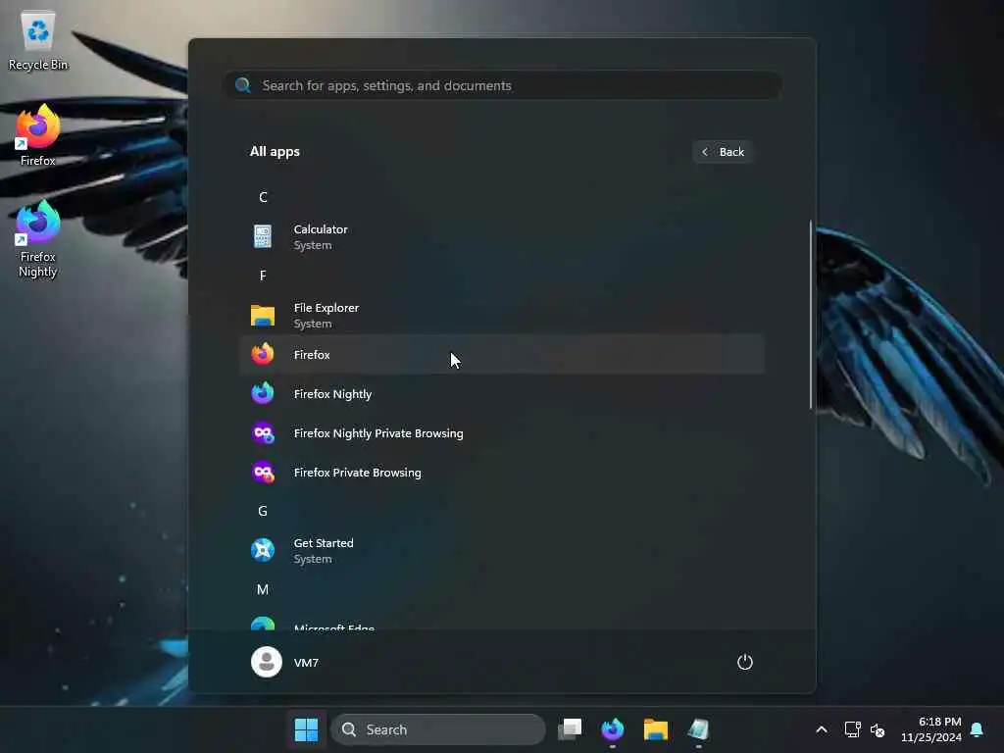Click the Calculator app icon
Viewport: 1004px width, 753px height.
click(x=263, y=236)
